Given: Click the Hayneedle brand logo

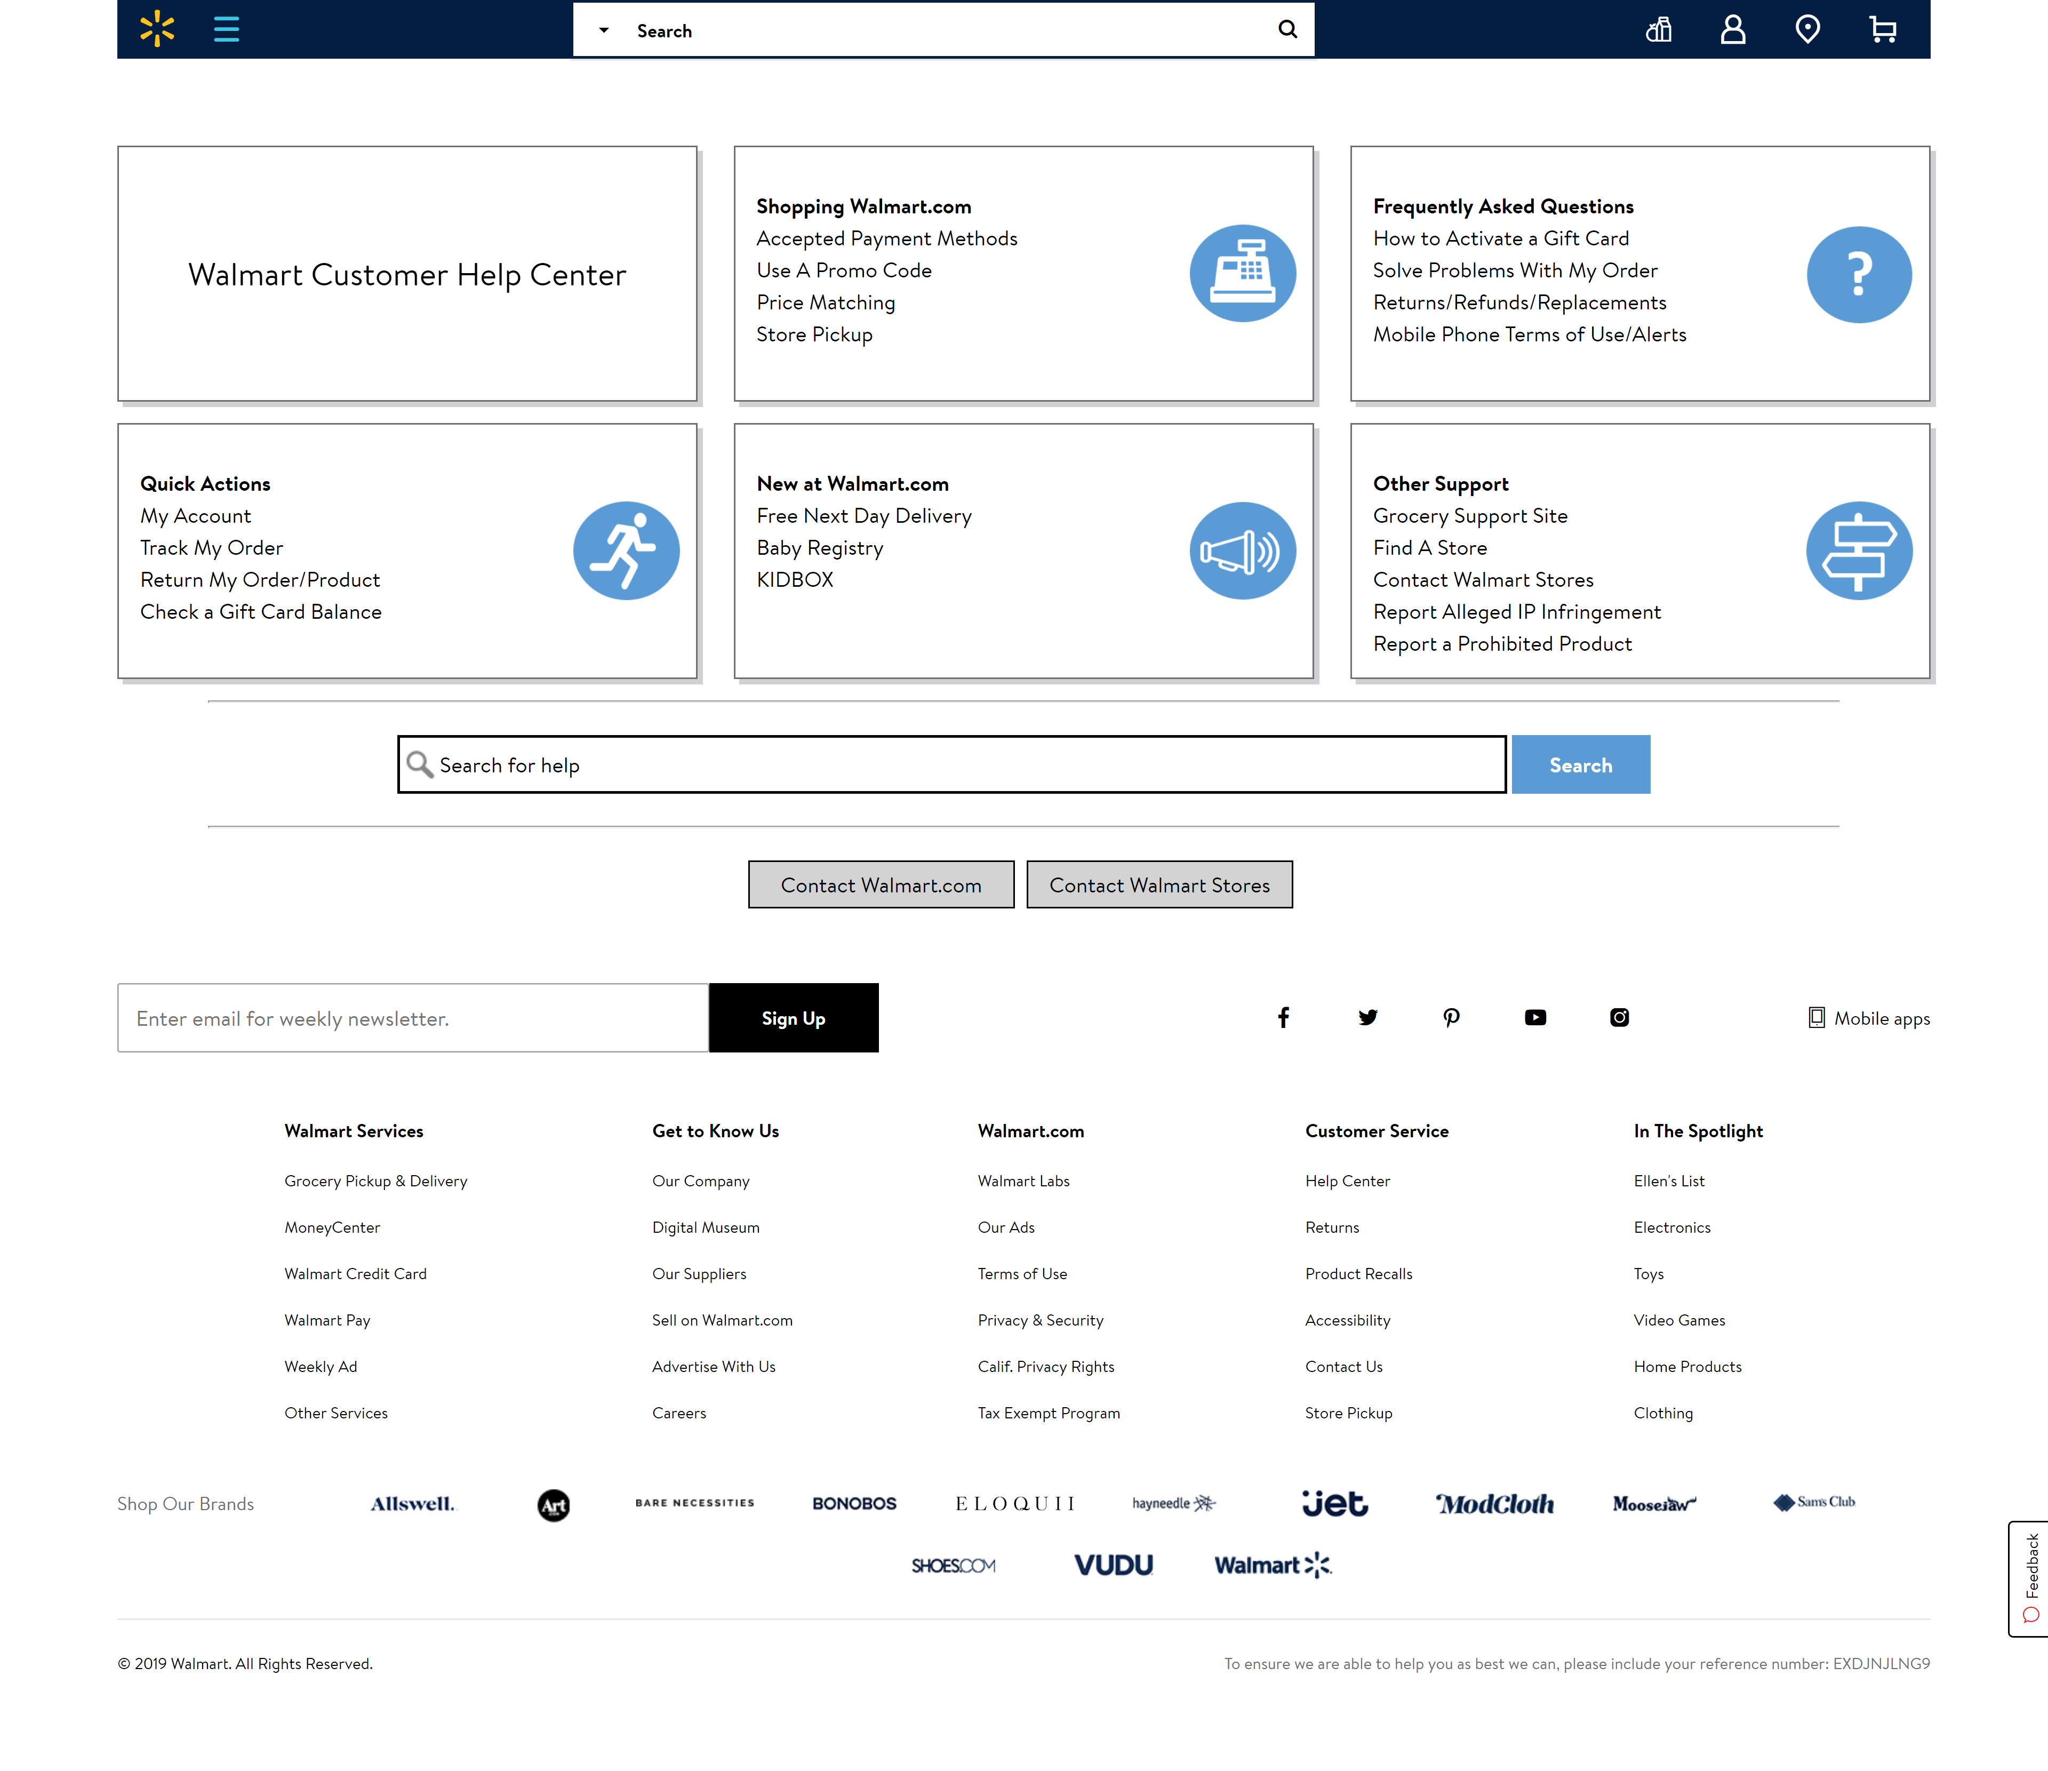Looking at the screenshot, I should tap(1174, 1503).
